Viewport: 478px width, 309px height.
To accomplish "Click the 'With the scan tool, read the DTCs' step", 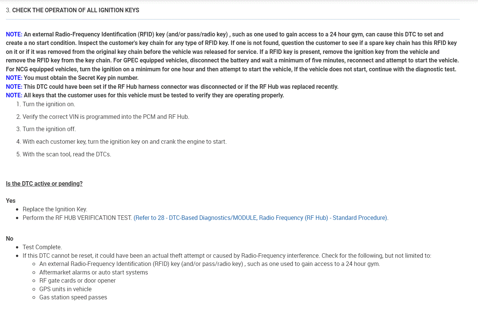I will pyautogui.click(x=67, y=154).
